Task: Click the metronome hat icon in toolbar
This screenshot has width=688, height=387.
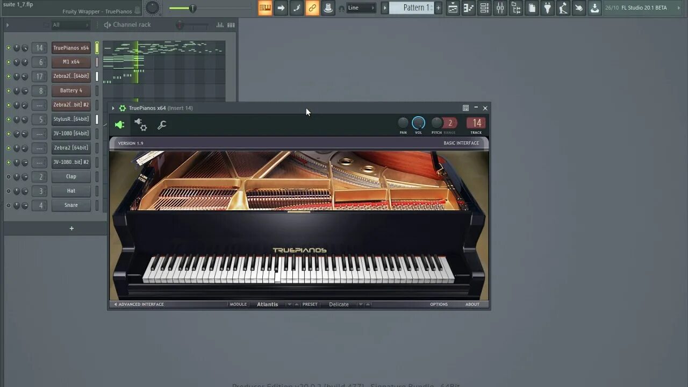Action: coord(328,8)
